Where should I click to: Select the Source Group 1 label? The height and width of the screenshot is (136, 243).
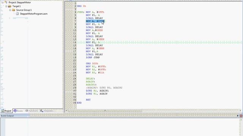click(24, 10)
